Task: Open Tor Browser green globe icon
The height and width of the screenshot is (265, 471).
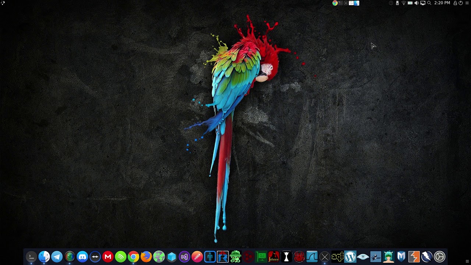Action: pyautogui.click(x=159, y=257)
